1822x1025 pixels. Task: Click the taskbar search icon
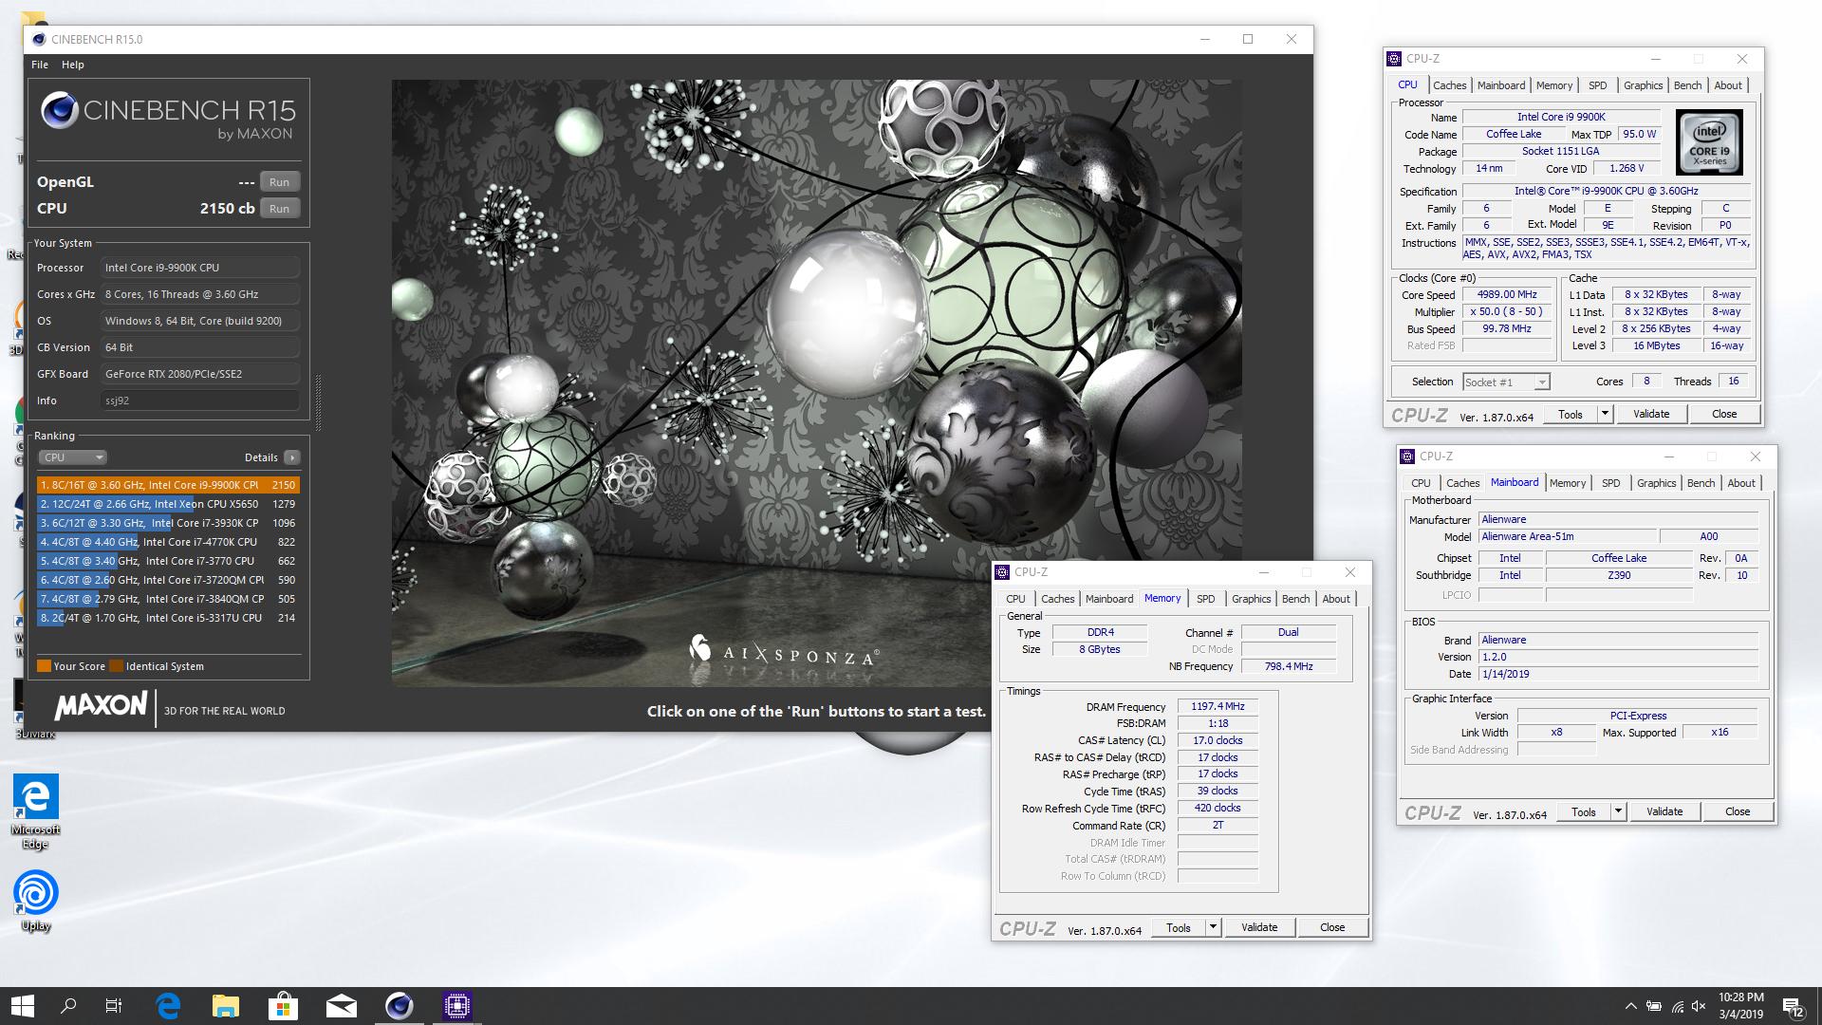(x=68, y=1005)
